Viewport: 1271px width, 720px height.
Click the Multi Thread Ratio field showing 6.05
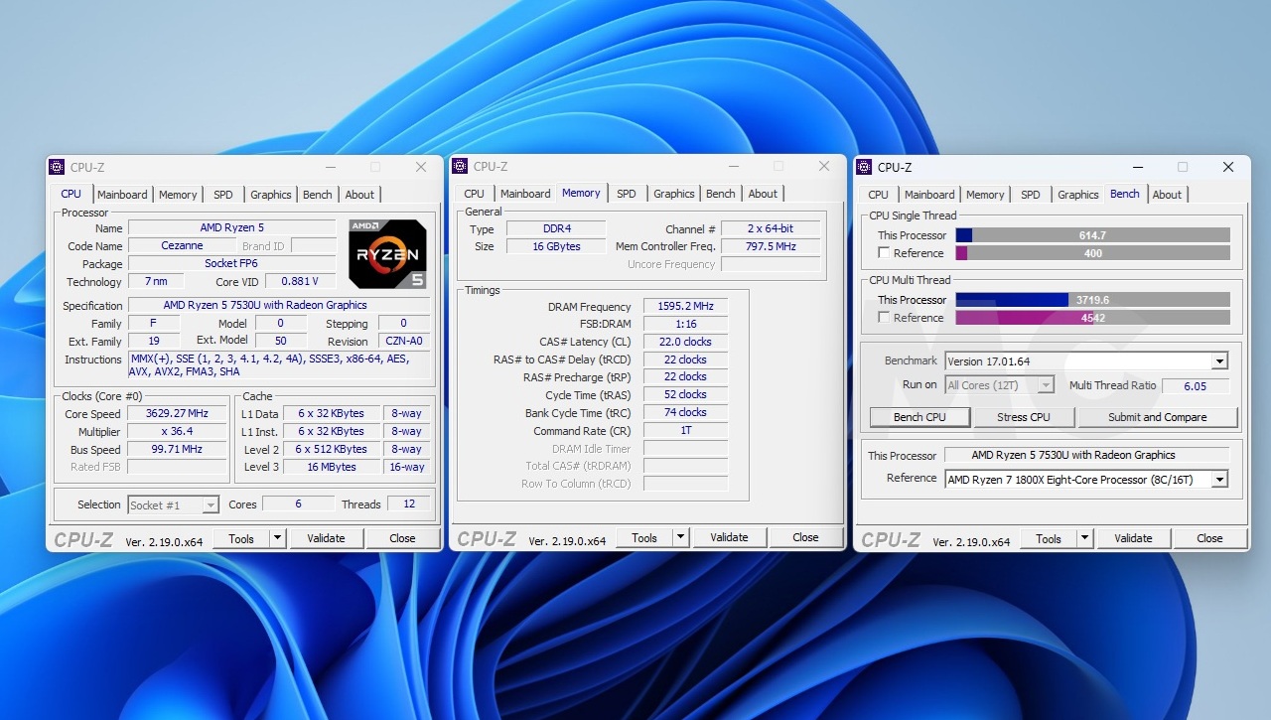[1197, 385]
